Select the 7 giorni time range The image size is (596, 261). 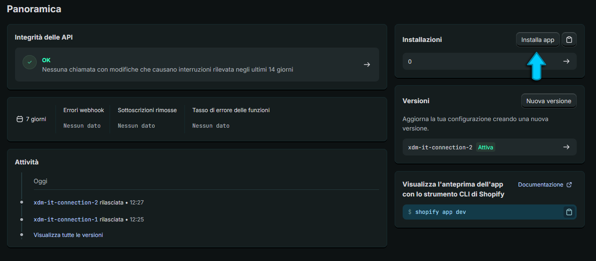point(31,119)
